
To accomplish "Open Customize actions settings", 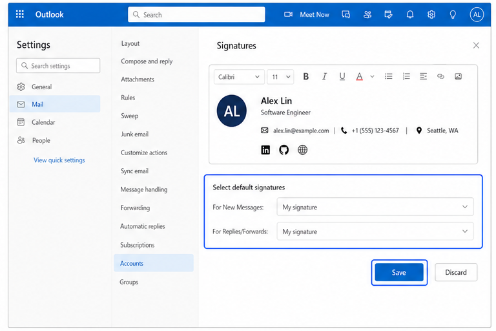I will pos(144,153).
